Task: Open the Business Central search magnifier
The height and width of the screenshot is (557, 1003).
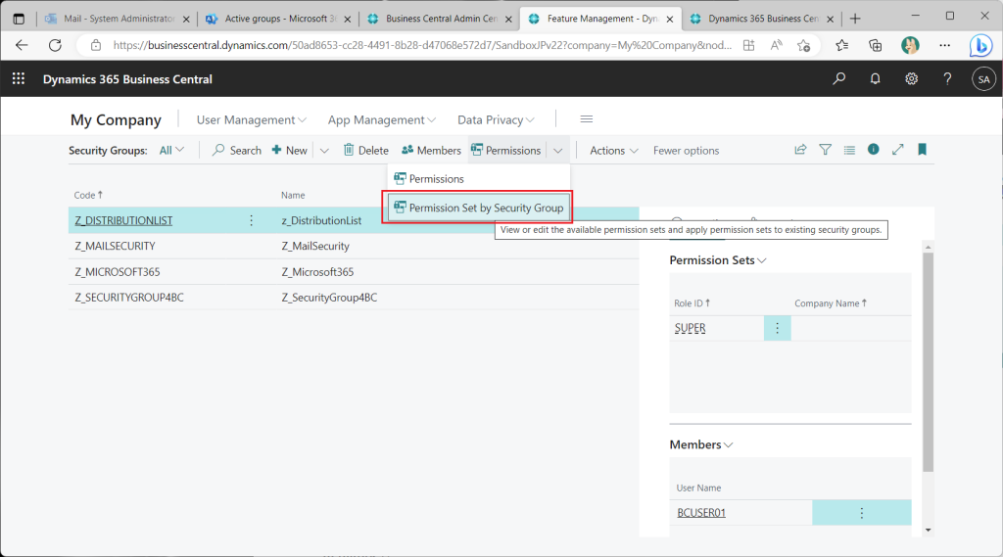Action: tap(838, 78)
